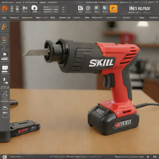Click the square icon in bottom-left status bar
Screen dimensions: 159x159
click(x=4, y=157)
